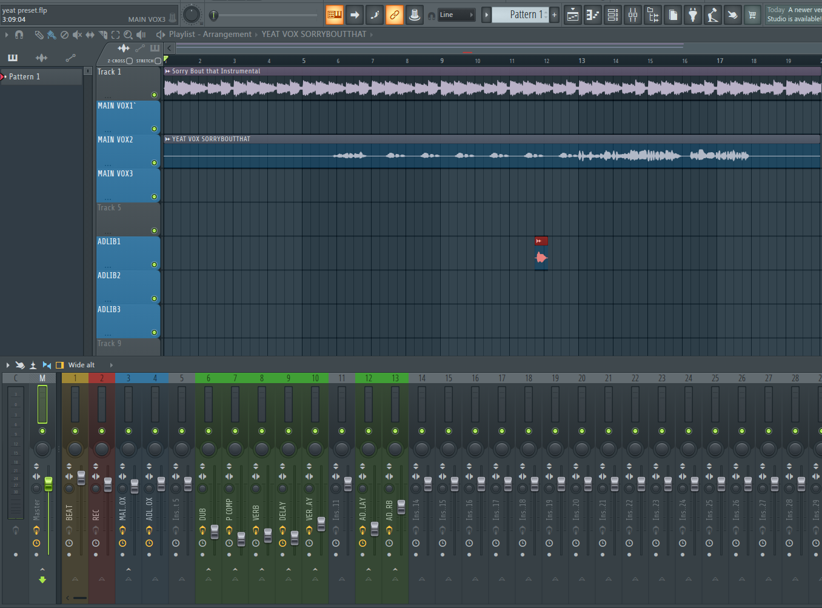Select the Paint brush tool in playlist

[x=52, y=35]
